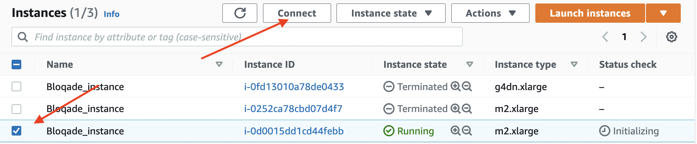Open Launch instances split-button arrow
This screenshot has height=144, width=697.
pos(663,13)
